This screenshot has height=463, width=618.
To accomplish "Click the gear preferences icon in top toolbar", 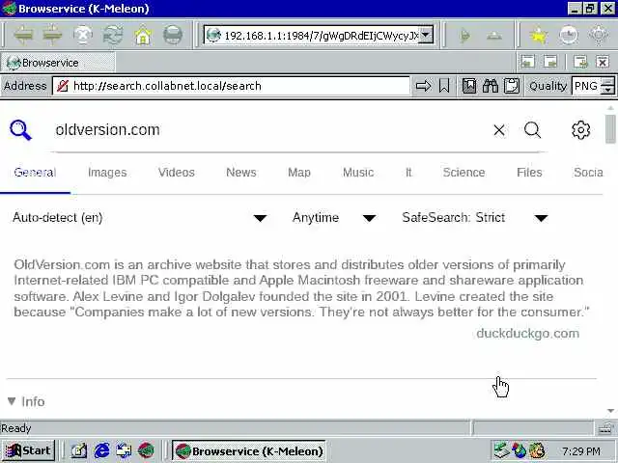I will coord(599,36).
